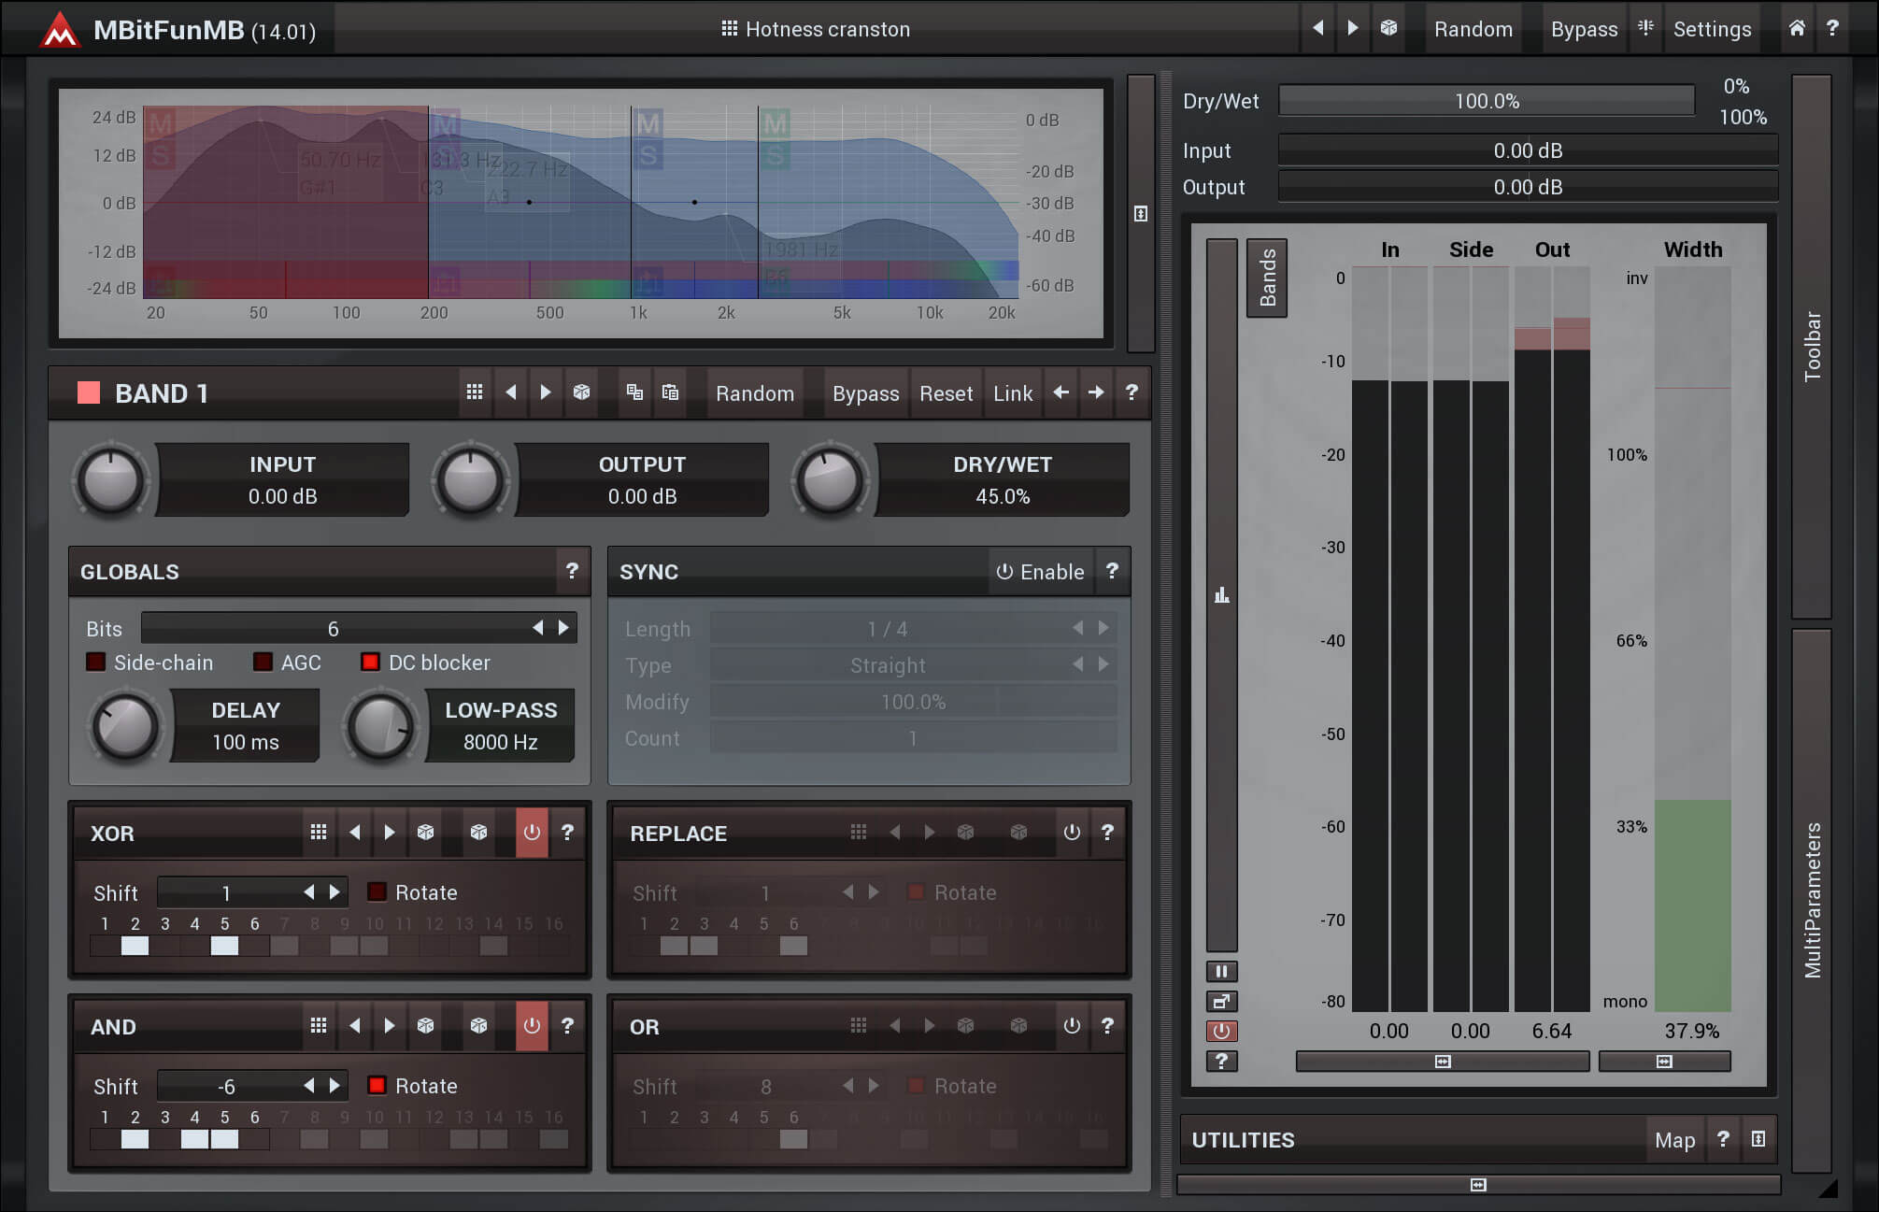Load previous global preset arrow
Screen dimensions: 1879x1212
(x=1317, y=28)
